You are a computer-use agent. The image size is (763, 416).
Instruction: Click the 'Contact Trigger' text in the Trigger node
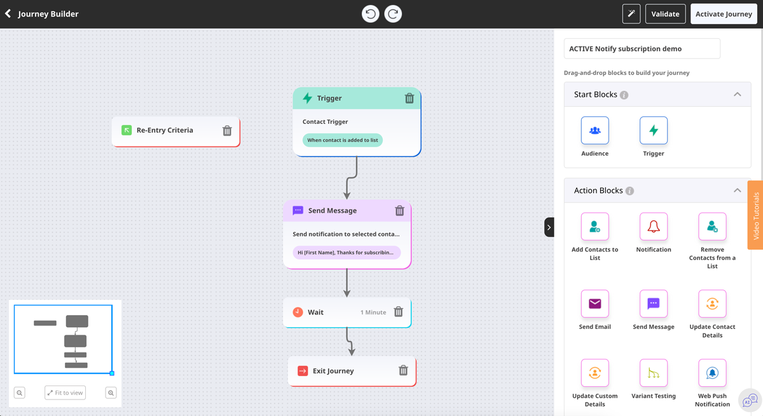point(325,122)
